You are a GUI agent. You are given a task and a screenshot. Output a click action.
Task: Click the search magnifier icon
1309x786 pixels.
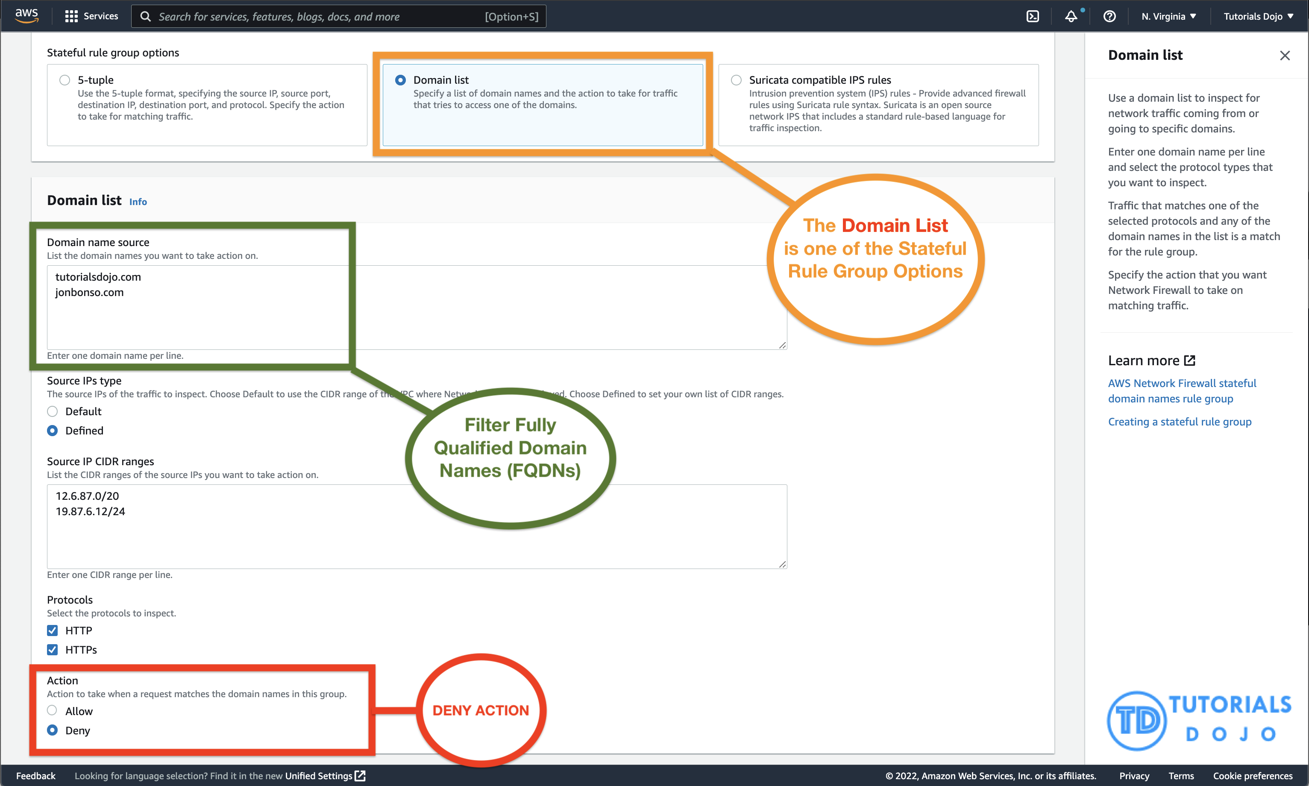click(145, 16)
